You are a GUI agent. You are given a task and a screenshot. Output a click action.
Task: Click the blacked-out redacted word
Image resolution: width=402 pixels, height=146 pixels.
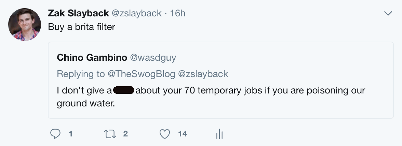(124, 91)
